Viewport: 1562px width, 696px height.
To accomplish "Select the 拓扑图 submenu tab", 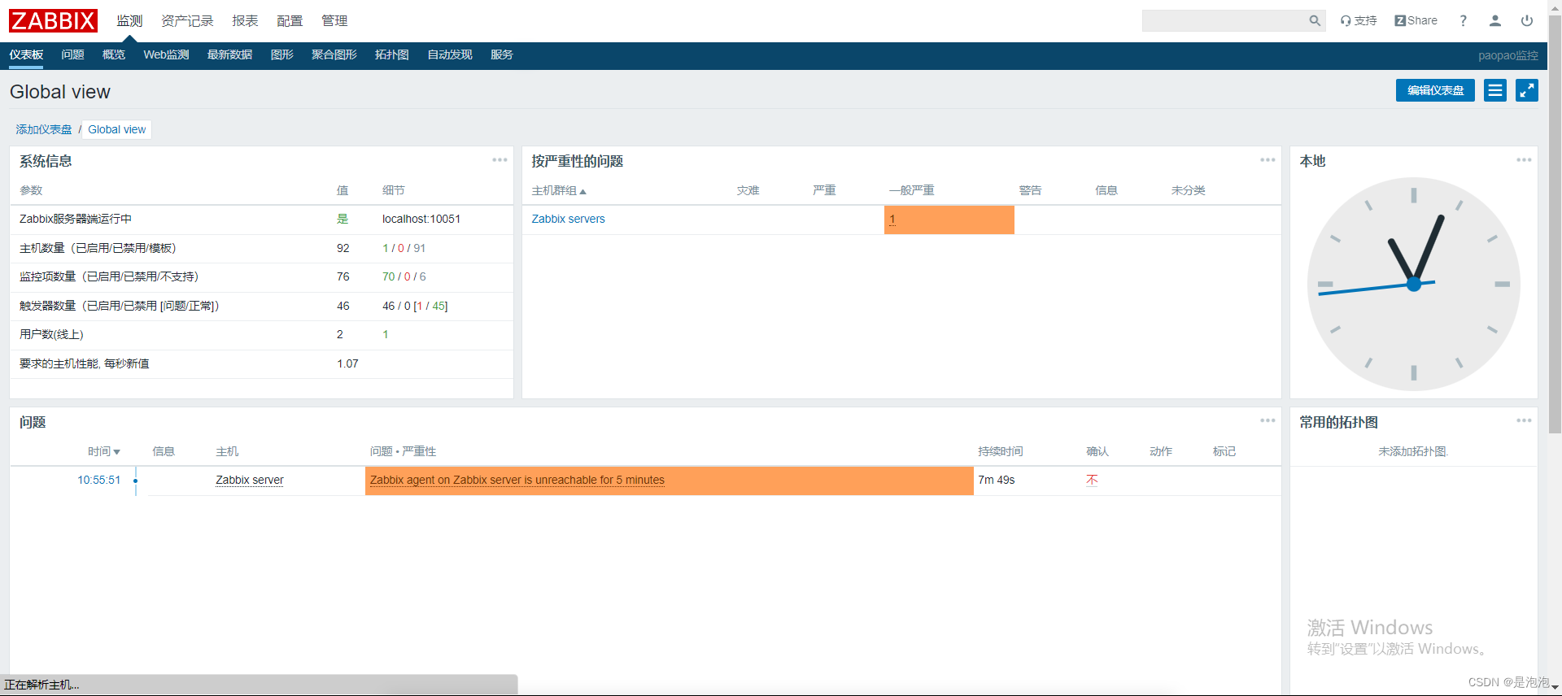I will (x=391, y=55).
